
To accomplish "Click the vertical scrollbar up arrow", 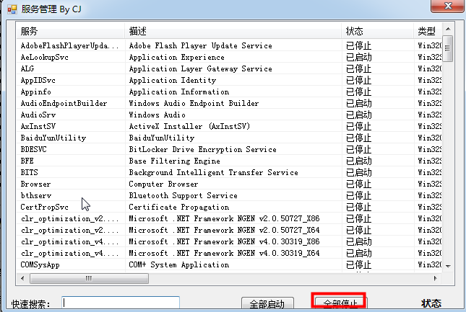I will click(x=448, y=29).
